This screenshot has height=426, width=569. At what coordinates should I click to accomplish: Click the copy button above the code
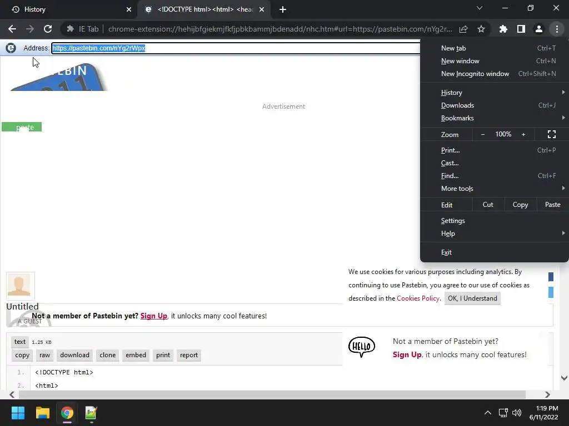click(22, 355)
